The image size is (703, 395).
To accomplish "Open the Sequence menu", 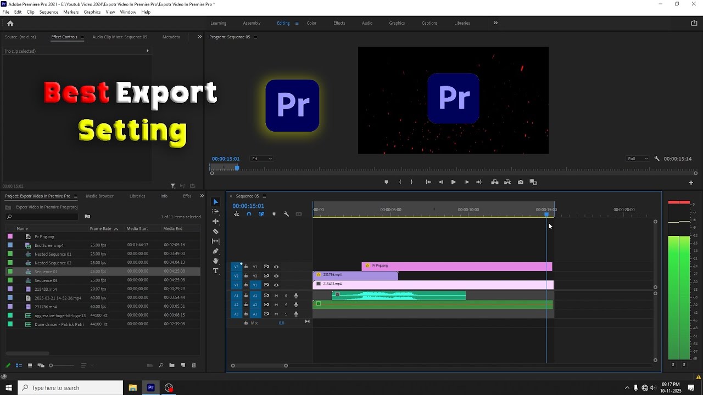I will point(49,12).
